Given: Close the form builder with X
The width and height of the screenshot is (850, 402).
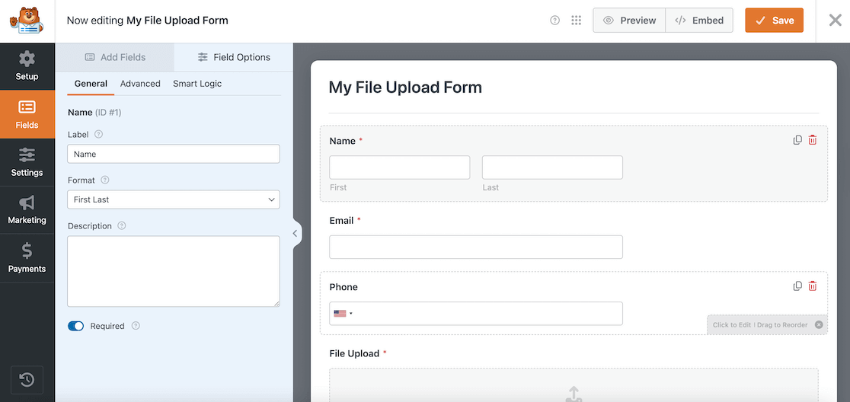Looking at the screenshot, I should (835, 21).
